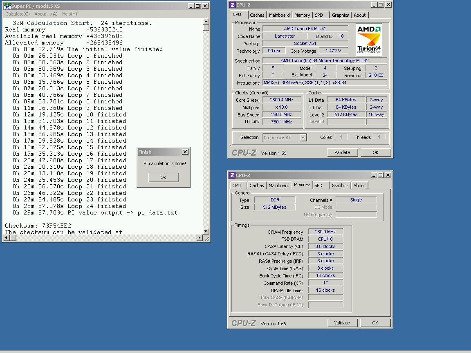Click the CPU-Z Z icon in the Memory window
The image size is (471, 353).
click(x=232, y=175)
